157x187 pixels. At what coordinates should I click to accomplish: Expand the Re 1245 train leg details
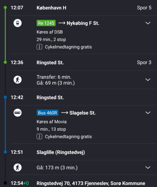pos(148,23)
